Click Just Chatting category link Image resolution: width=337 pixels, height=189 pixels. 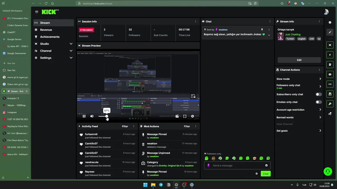(293, 34)
